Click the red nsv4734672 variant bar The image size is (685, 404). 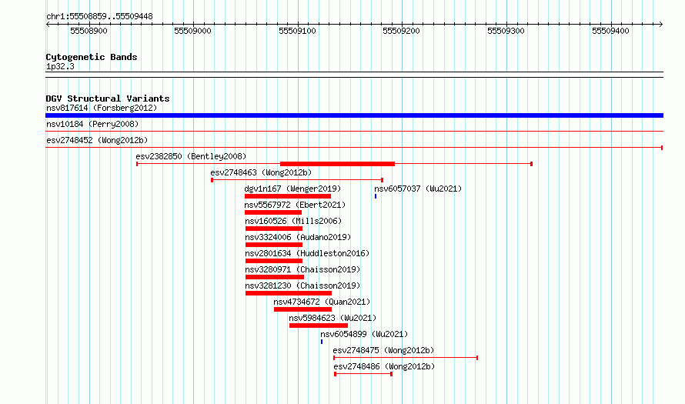click(302, 309)
